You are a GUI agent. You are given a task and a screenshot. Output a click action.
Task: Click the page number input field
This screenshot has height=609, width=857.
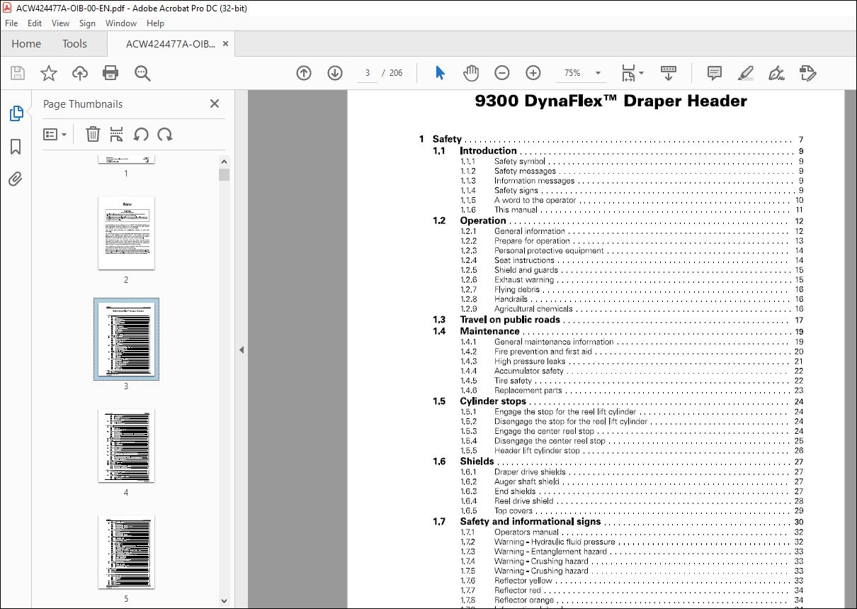coord(367,73)
